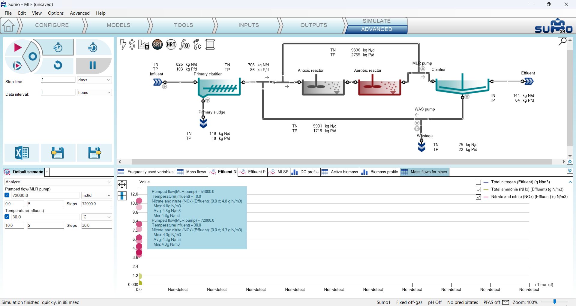Uncheck the Temperature(Influent) checkbox
The height and width of the screenshot is (306, 576).
point(7,217)
